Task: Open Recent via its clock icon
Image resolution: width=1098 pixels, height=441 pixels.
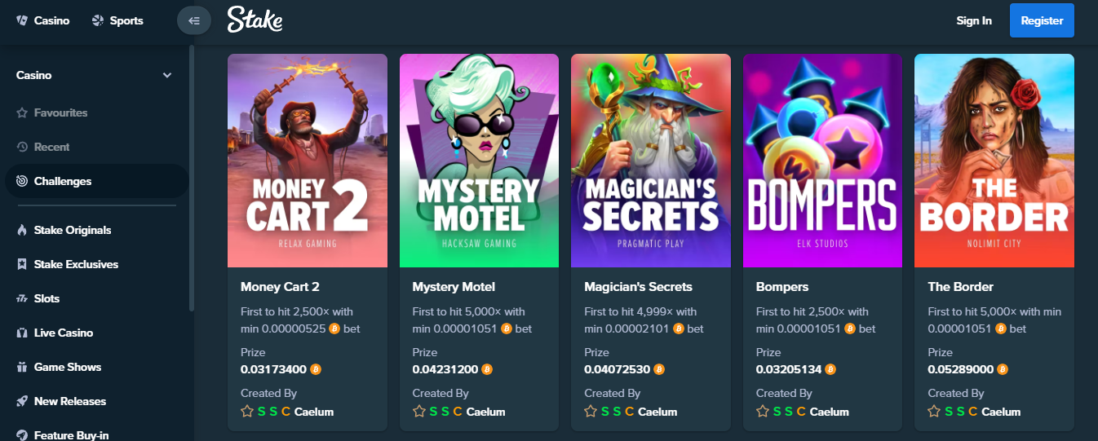Action: (x=22, y=147)
